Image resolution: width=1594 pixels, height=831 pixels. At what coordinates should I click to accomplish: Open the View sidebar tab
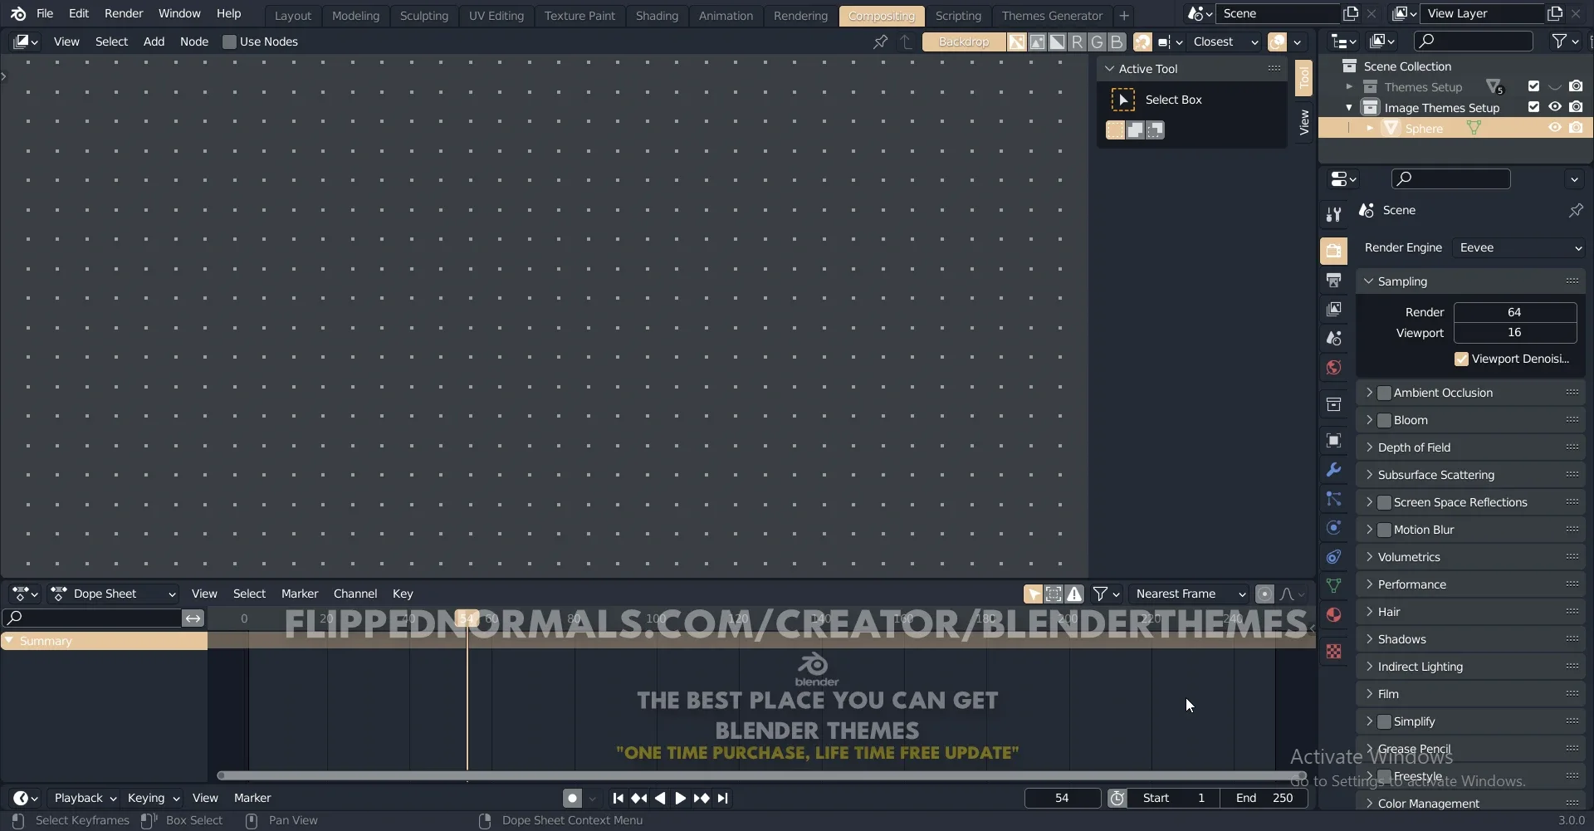pos(1303,122)
